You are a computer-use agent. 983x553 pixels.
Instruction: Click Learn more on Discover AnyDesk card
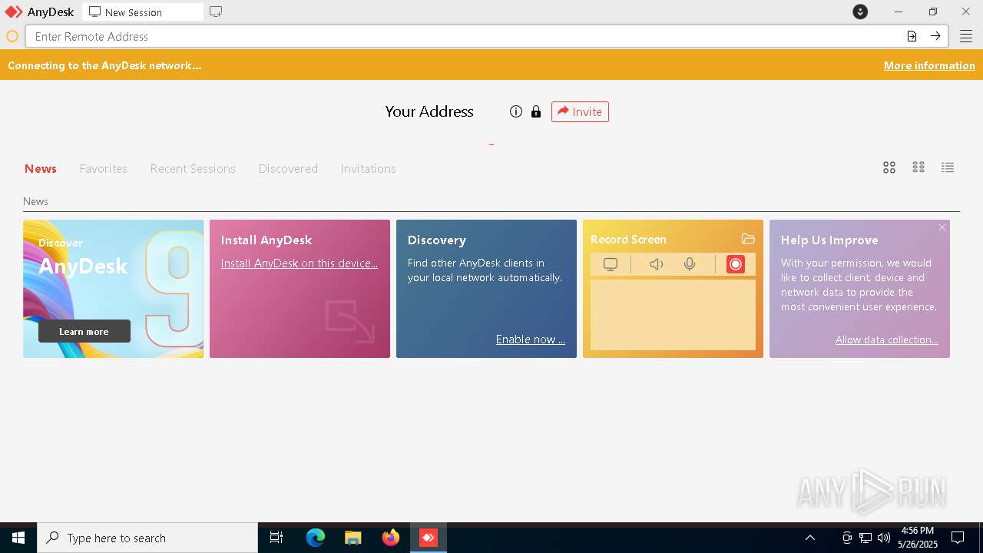point(84,331)
